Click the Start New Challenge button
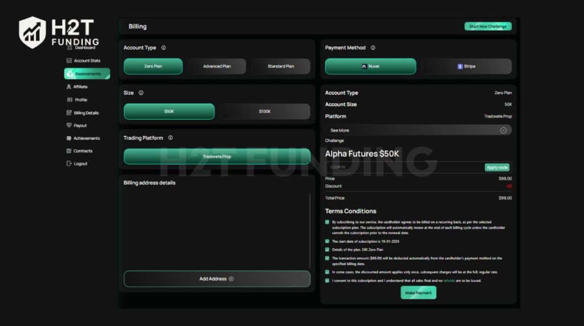This screenshot has width=584, height=326. [488, 26]
